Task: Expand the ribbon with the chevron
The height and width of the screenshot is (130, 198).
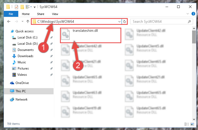Action: tap(188, 14)
